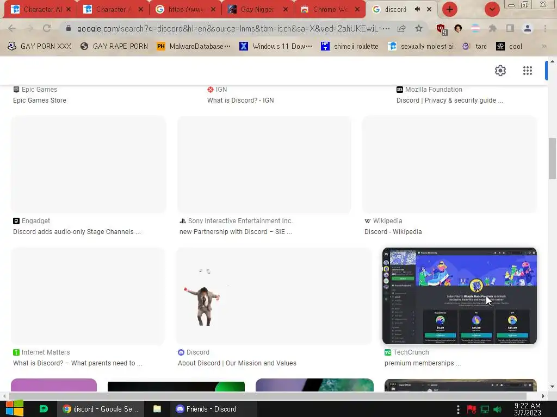Go back to the previous page
The width and height of the screenshot is (557, 417).
coord(12,28)
